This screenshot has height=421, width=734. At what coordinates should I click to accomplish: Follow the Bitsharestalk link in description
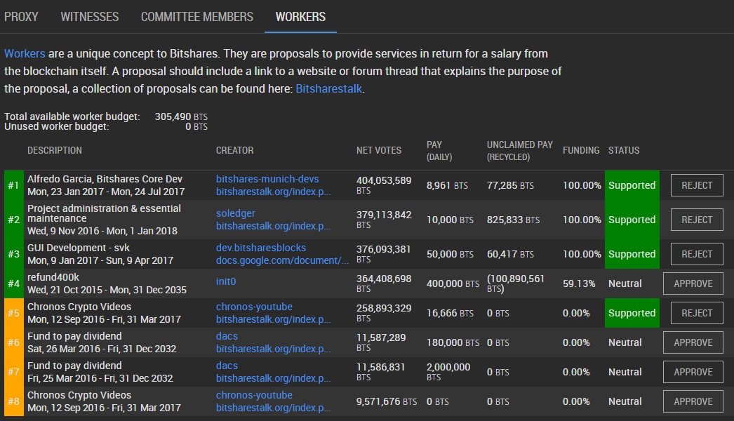[328, 88]
